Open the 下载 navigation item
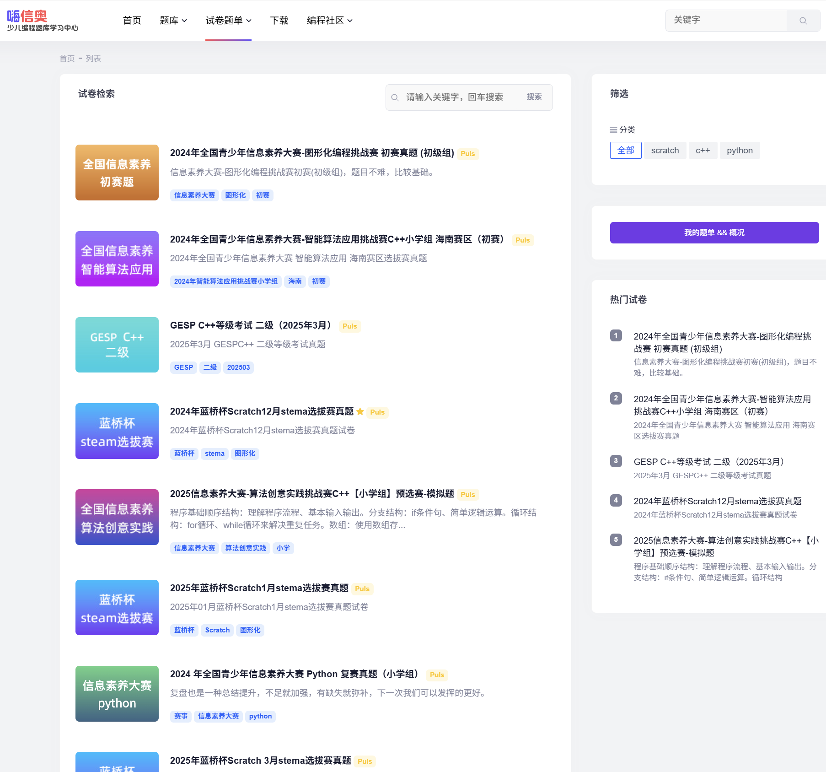This screenshot has height=772, width=826. tap(279, 21)
